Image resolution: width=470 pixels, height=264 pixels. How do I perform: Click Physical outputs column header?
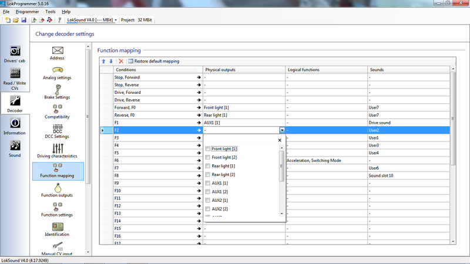click(x=244, y=70)
